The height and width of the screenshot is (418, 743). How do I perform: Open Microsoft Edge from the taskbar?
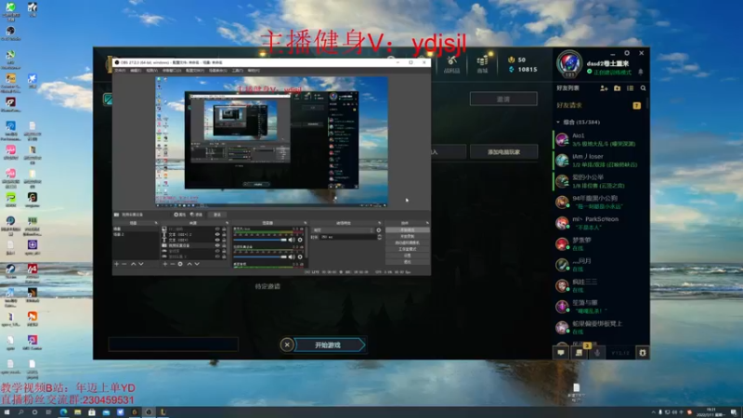[63, 412]
